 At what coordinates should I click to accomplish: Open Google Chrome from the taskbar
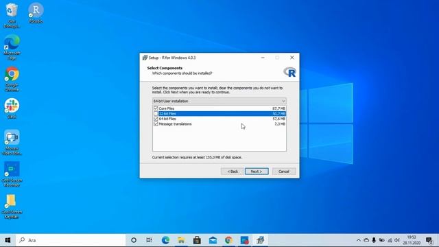(x=228, y=240)
